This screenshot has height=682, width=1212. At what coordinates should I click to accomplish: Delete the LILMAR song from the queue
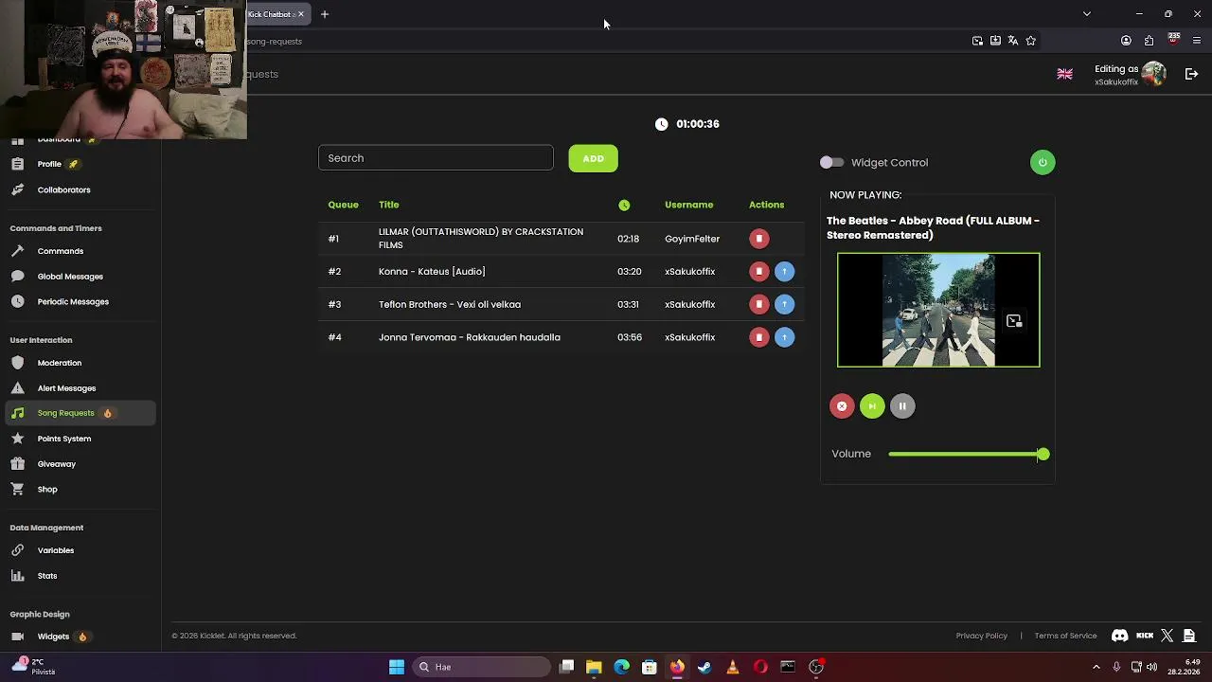tap(758, 239)
